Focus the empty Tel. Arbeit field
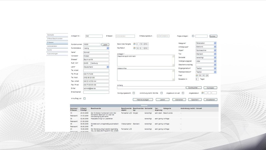 [96, 70]
